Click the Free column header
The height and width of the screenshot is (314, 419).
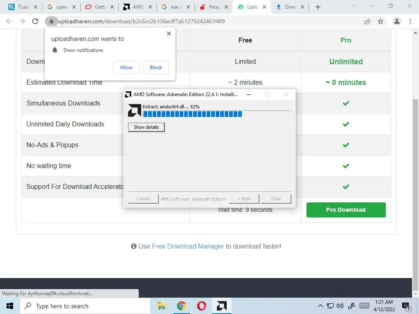point(246,40)
